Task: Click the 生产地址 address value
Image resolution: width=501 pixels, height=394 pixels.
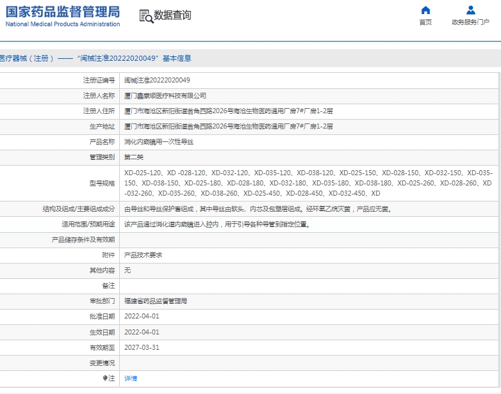Action: [x=229, y=127]
